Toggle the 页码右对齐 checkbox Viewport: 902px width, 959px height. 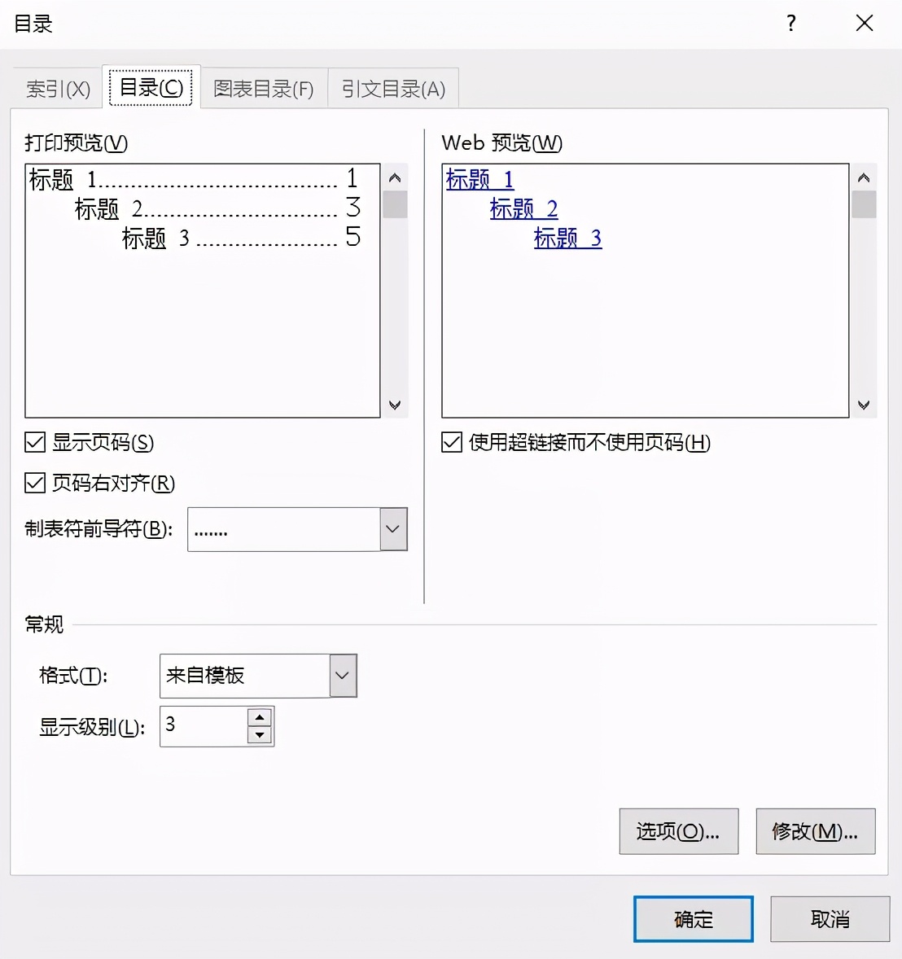pos(35,484)
